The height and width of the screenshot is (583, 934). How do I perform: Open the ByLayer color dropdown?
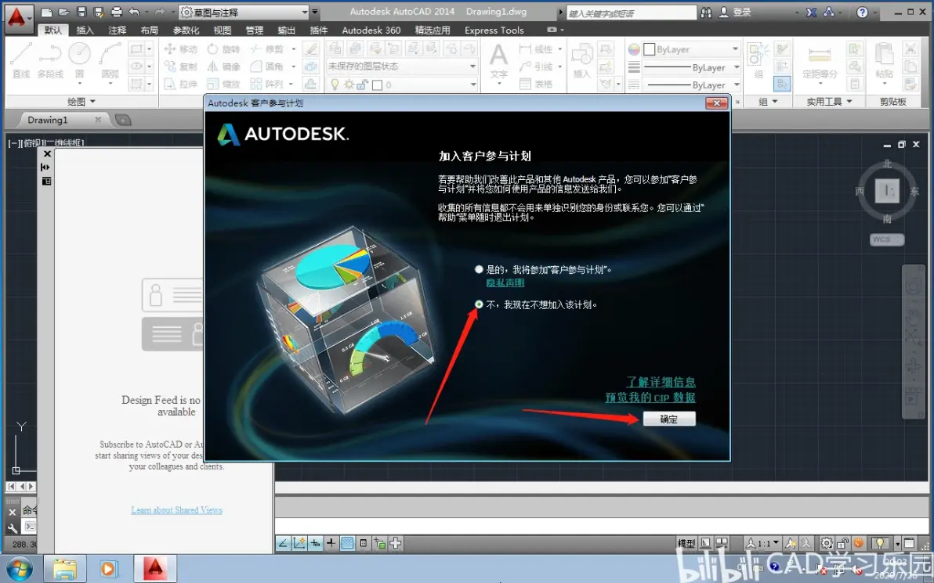[x=692, y=49]
